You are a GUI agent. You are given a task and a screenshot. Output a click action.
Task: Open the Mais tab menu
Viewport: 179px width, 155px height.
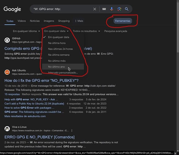[x=79, y=21]
